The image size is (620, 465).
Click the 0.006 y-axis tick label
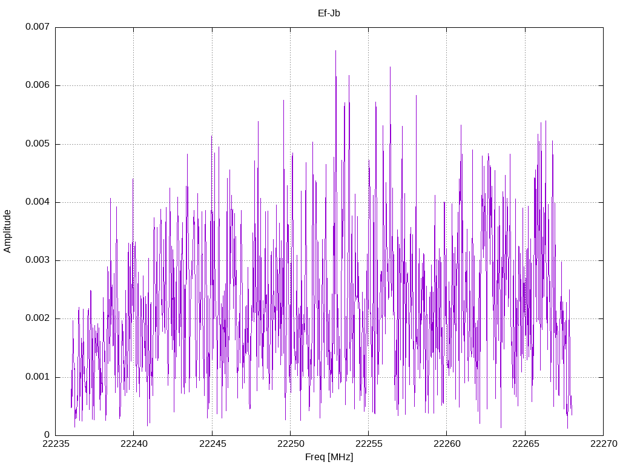pos(38,85)
